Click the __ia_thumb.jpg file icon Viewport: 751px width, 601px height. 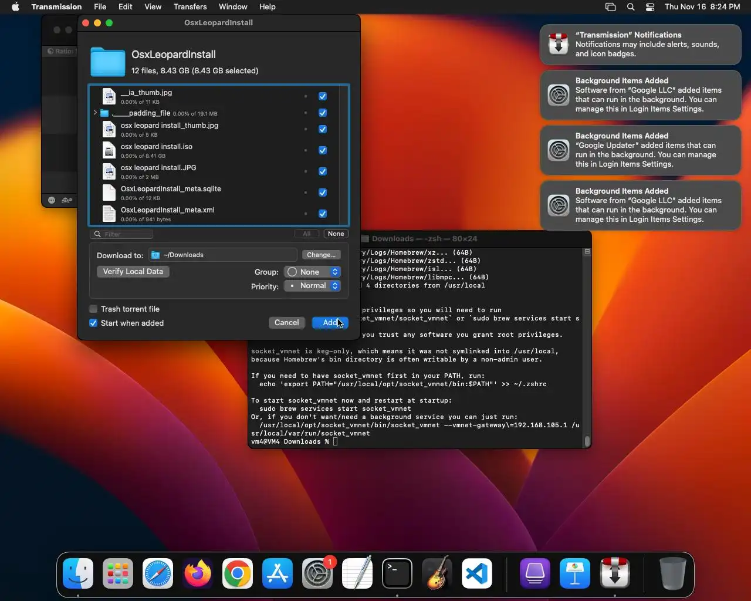click(x=109, y=96)
